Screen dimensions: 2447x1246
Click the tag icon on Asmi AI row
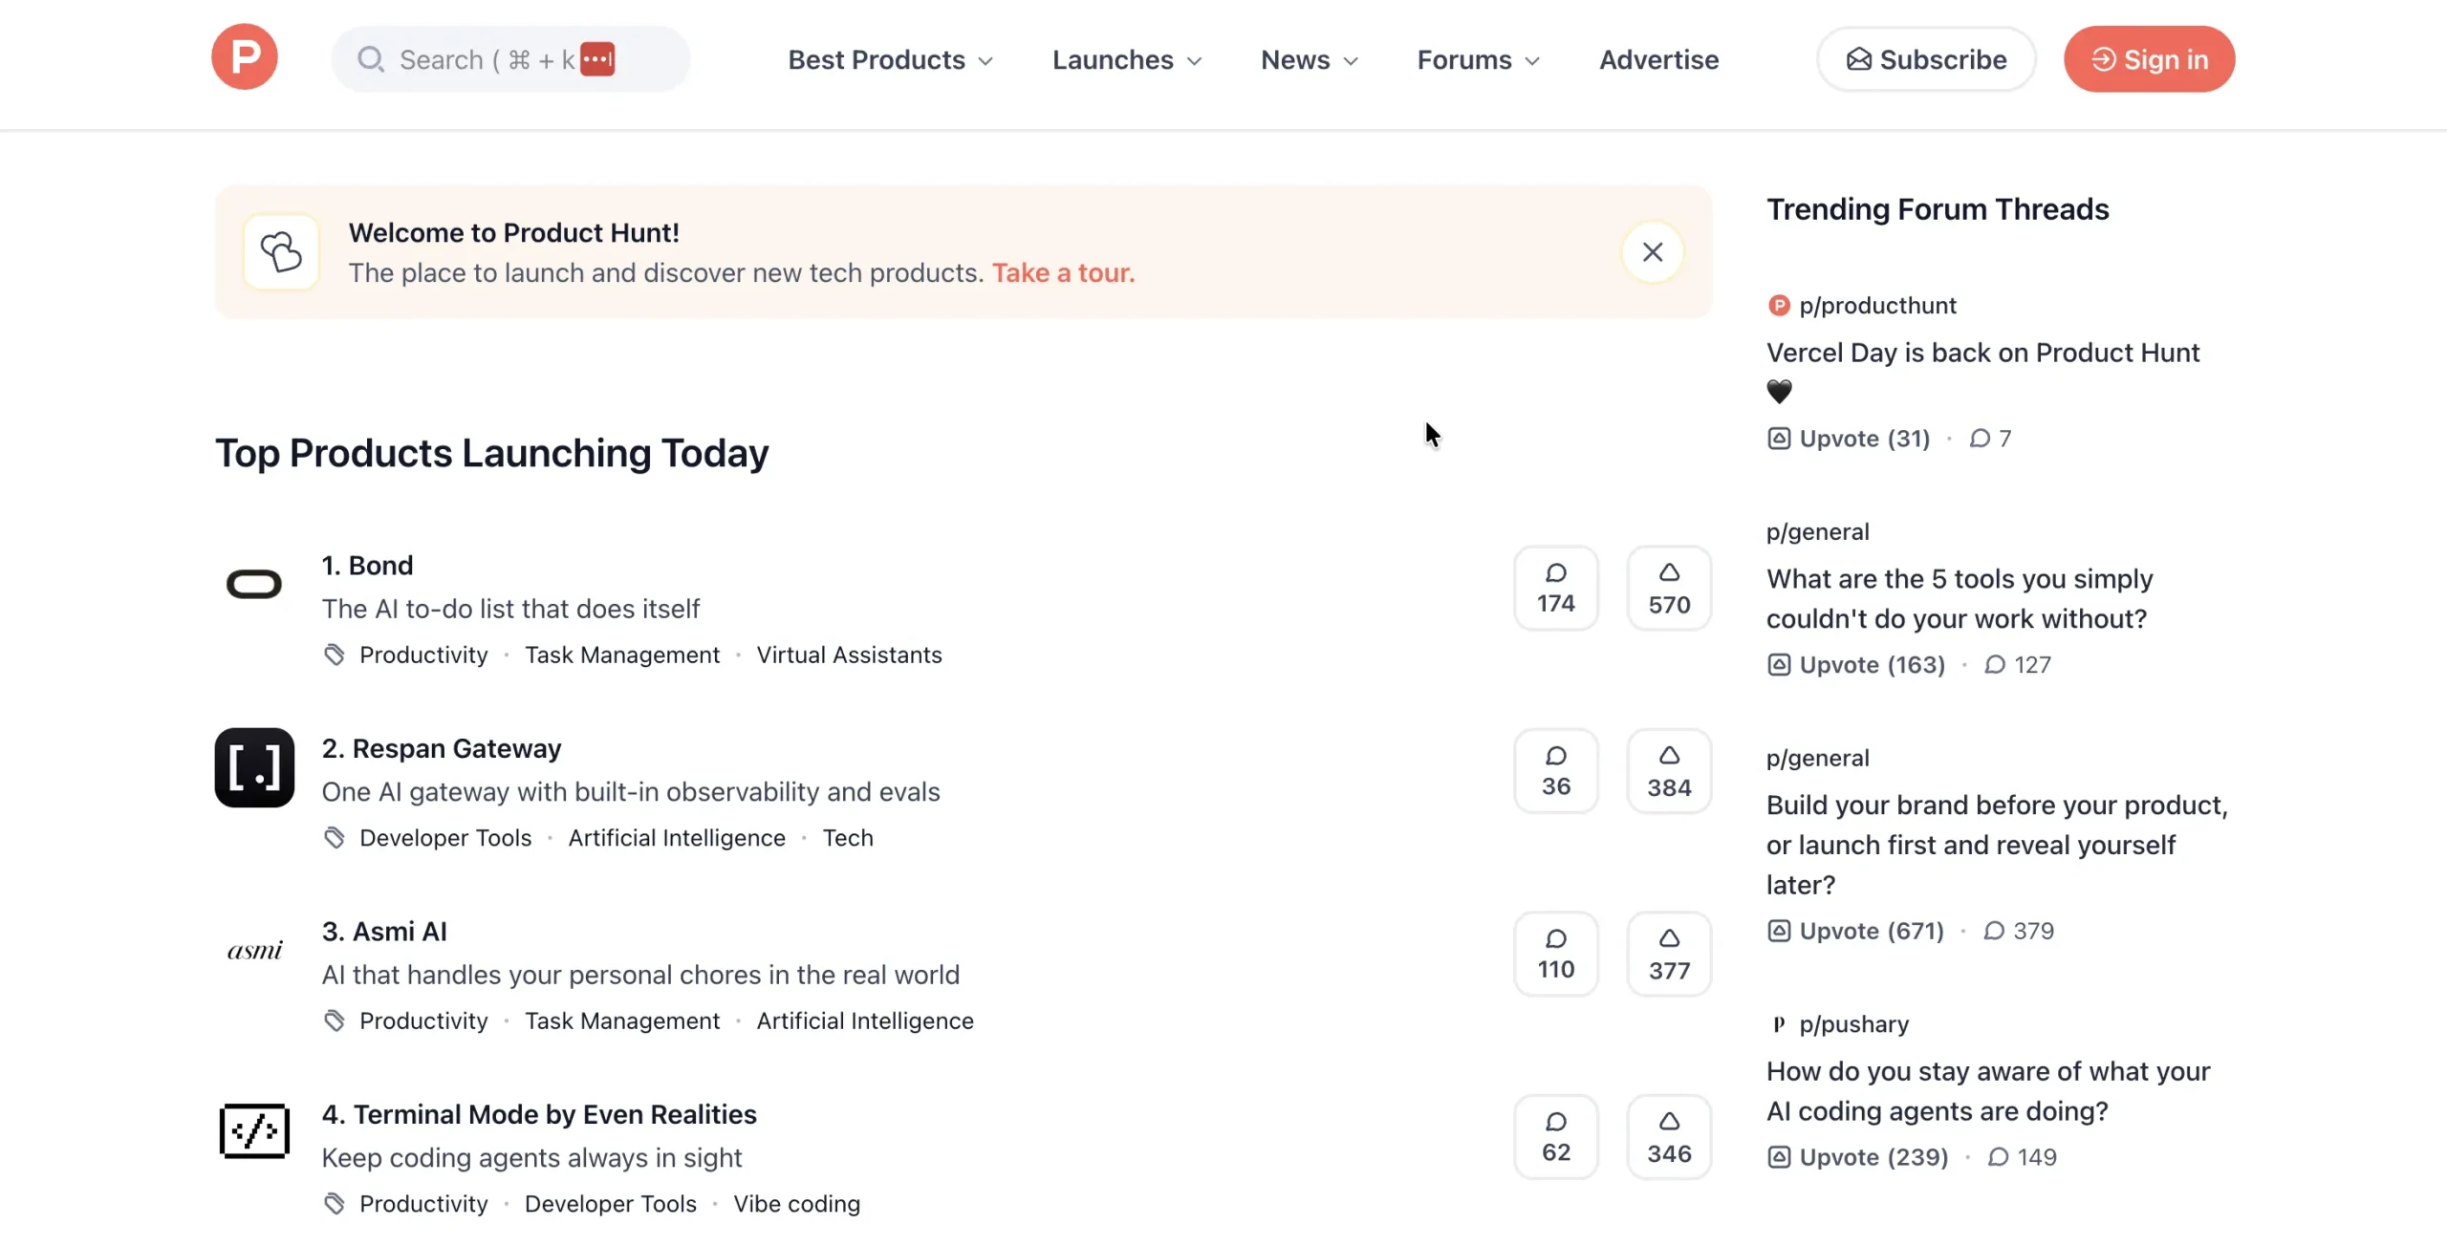coord(334,1020)
